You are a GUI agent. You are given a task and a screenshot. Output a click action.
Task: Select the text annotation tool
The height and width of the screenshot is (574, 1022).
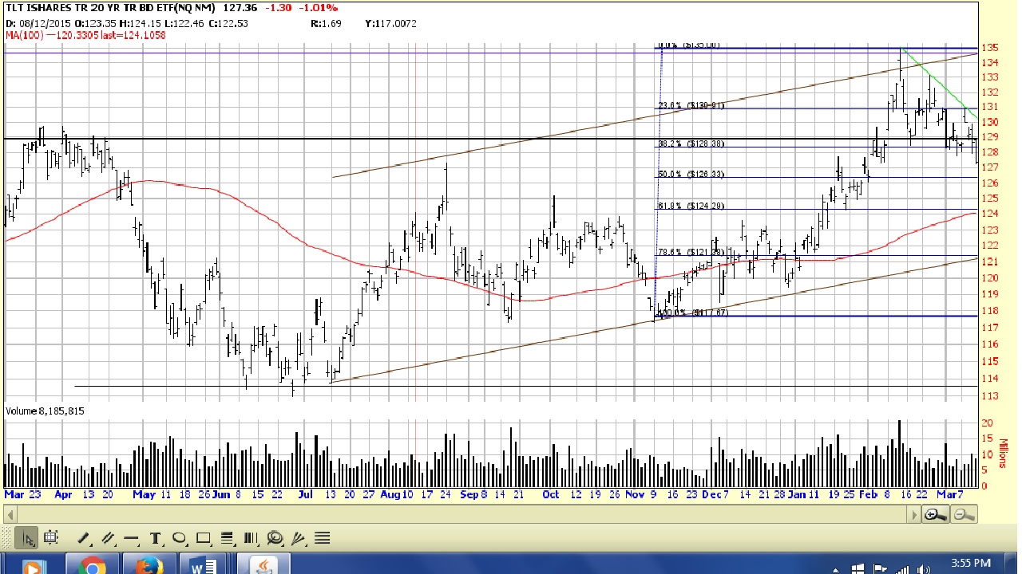155,538
